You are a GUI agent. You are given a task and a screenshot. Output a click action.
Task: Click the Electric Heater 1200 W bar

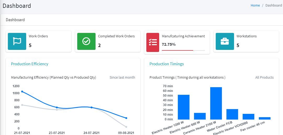[184, 107]
